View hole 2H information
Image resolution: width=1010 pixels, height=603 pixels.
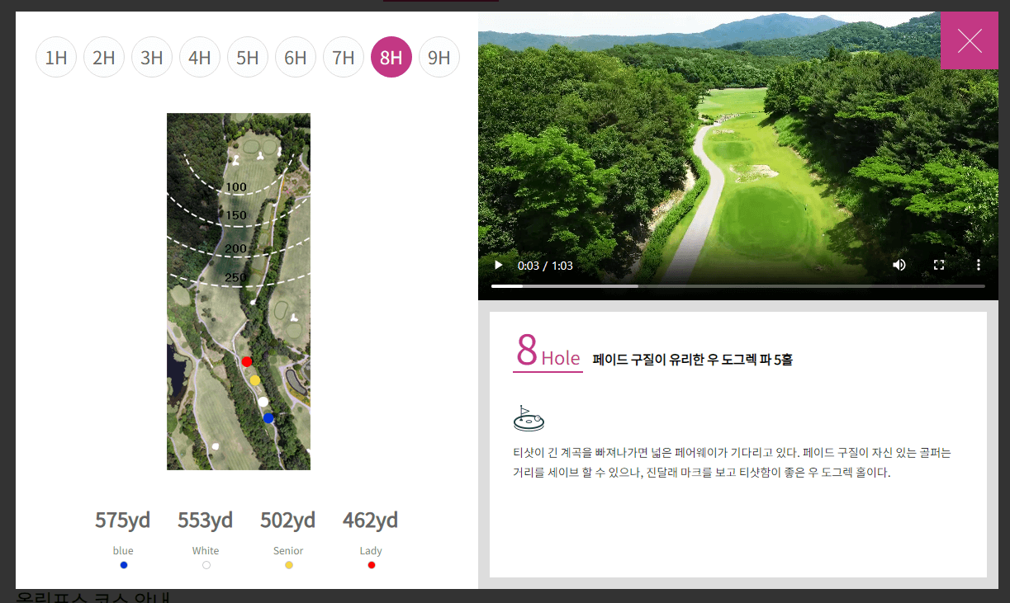coord(104,57)
